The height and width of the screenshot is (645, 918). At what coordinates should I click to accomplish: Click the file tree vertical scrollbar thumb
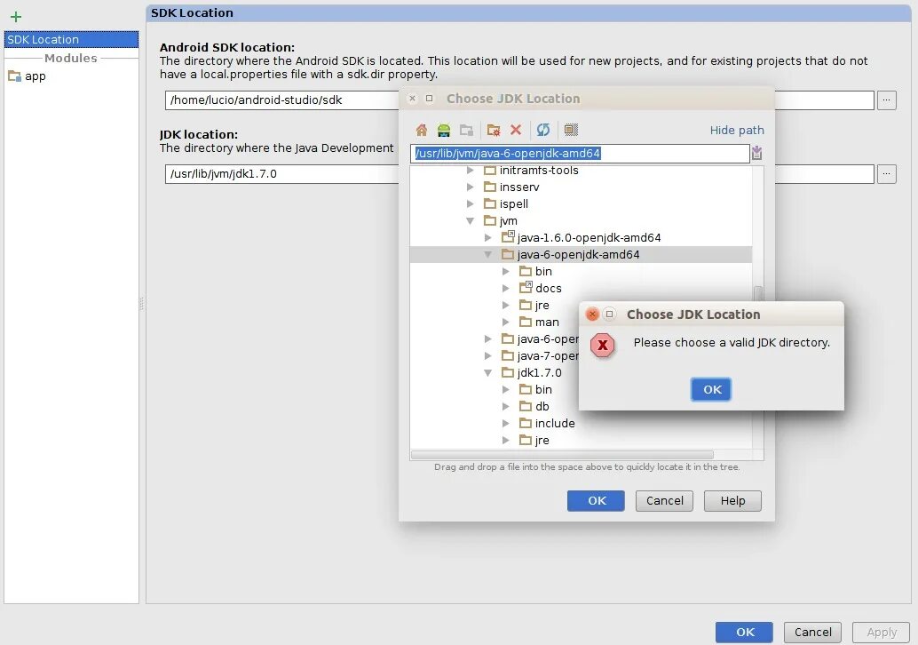(758, 293)
